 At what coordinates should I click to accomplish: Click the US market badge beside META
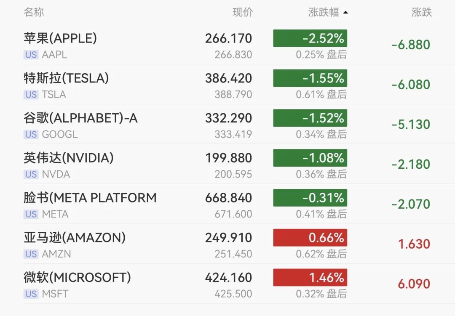point(31,214)
